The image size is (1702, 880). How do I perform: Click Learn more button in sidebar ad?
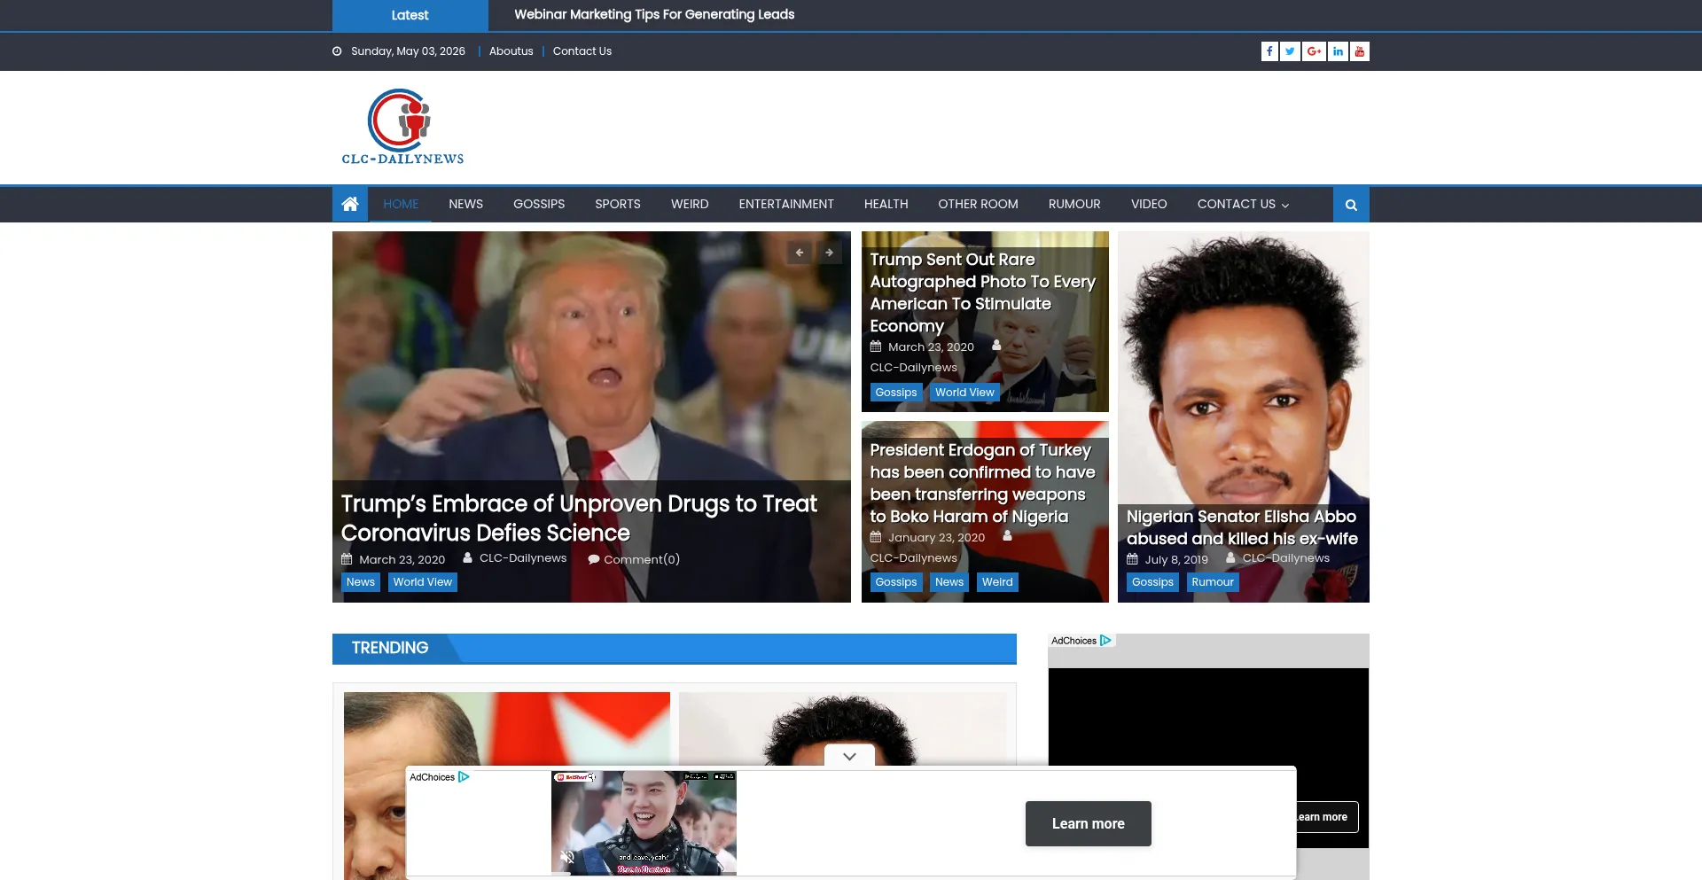coord(1327,817)
